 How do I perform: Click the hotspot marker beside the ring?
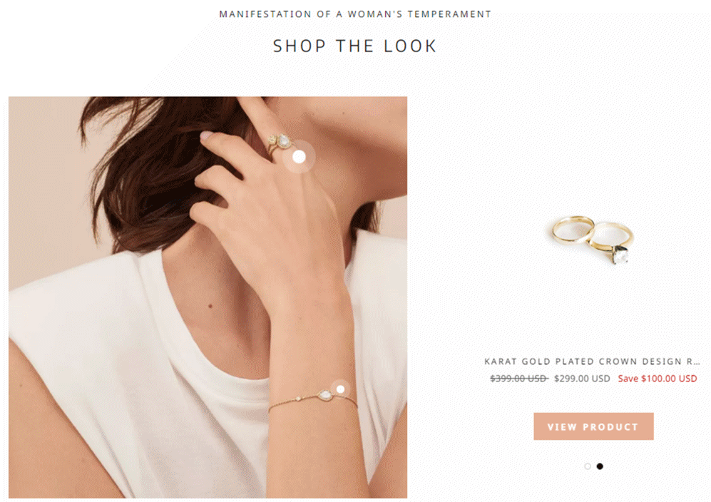(299, 157)
